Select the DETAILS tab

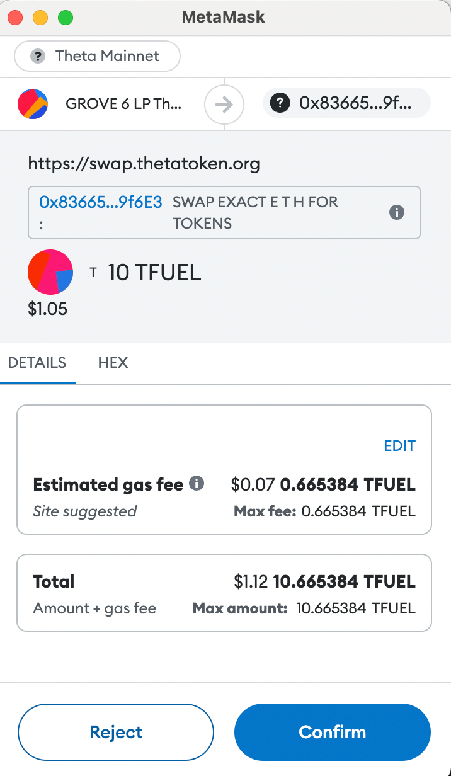coord(37,363)
